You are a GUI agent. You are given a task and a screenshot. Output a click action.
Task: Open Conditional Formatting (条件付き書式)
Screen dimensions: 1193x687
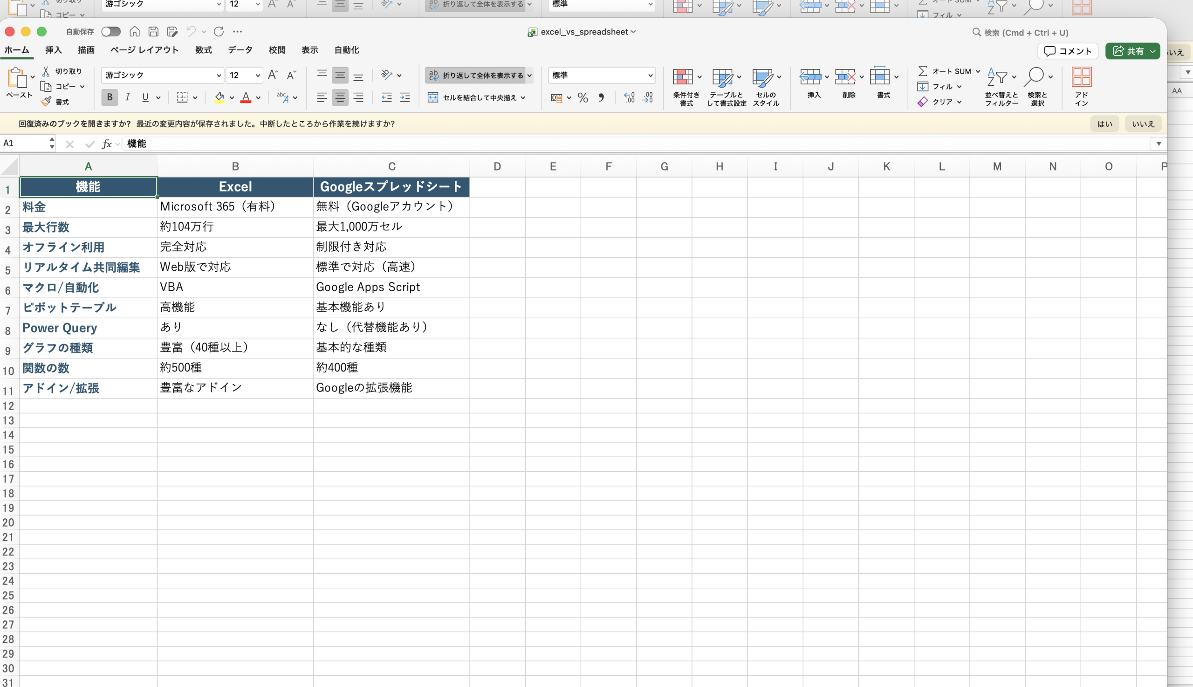tap(686, 86)
